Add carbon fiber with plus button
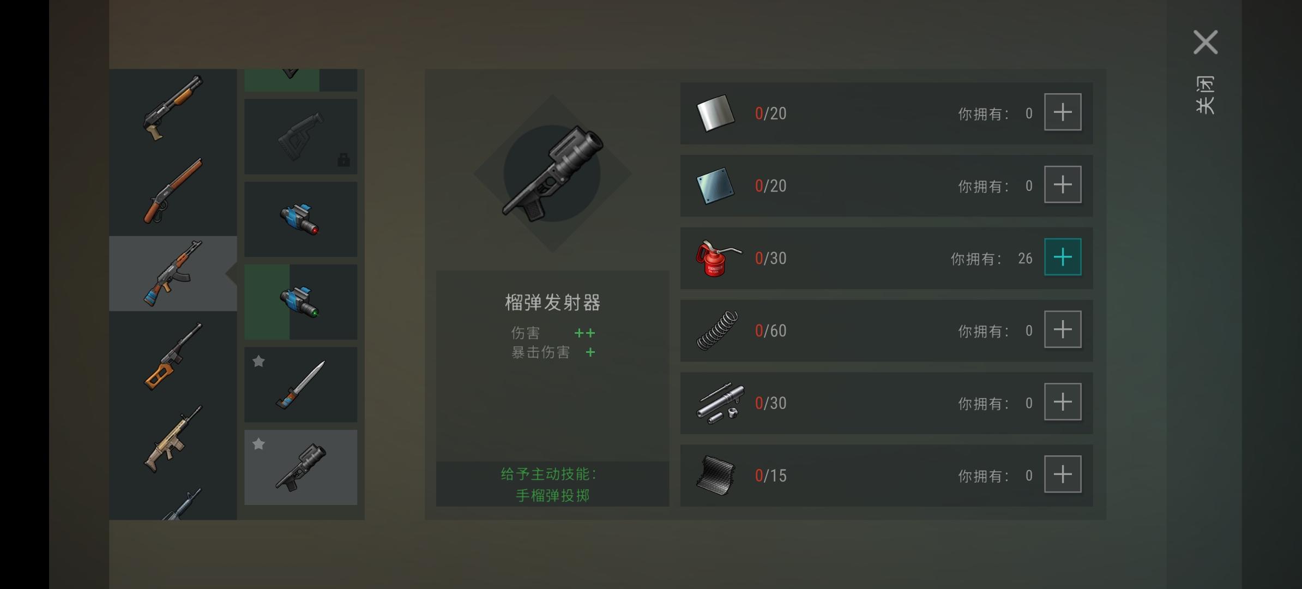The height and width of the screenshot is (589, 1302). tap(1063, 474)
